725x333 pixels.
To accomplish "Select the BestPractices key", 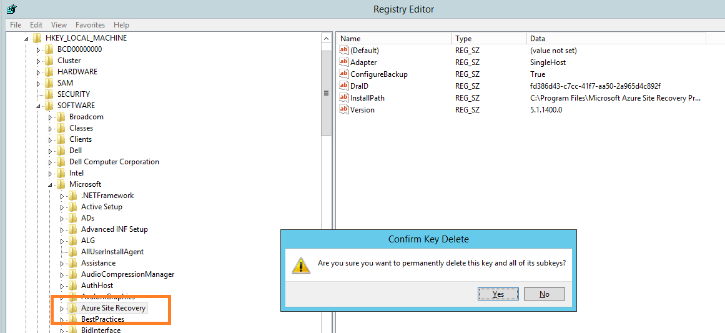I will point(102,319).
